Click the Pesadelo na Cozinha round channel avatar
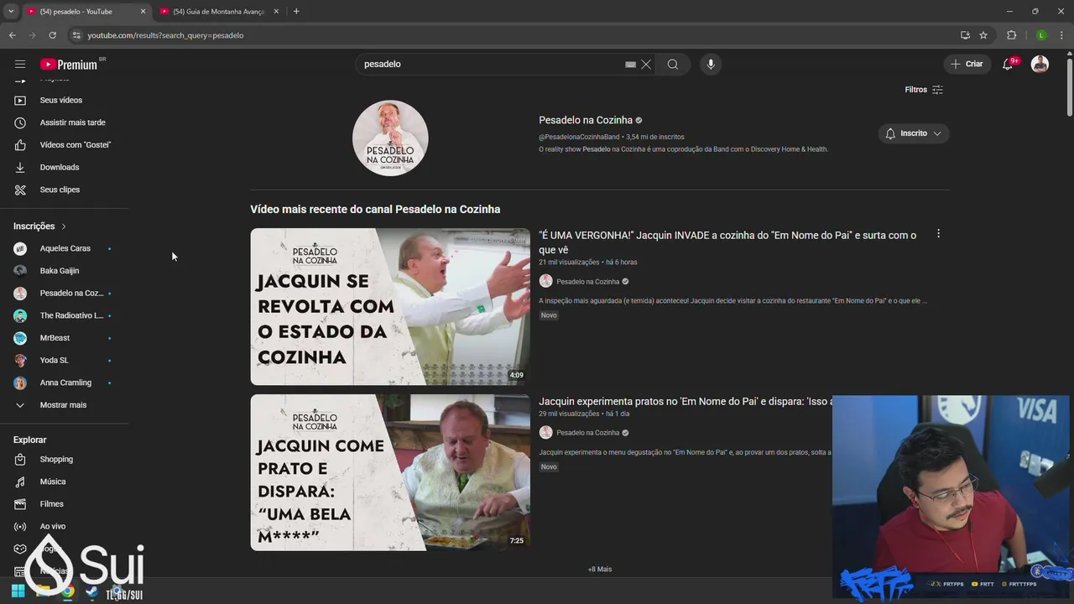This screenshot has width=1074, height=604. coord(390,138)
